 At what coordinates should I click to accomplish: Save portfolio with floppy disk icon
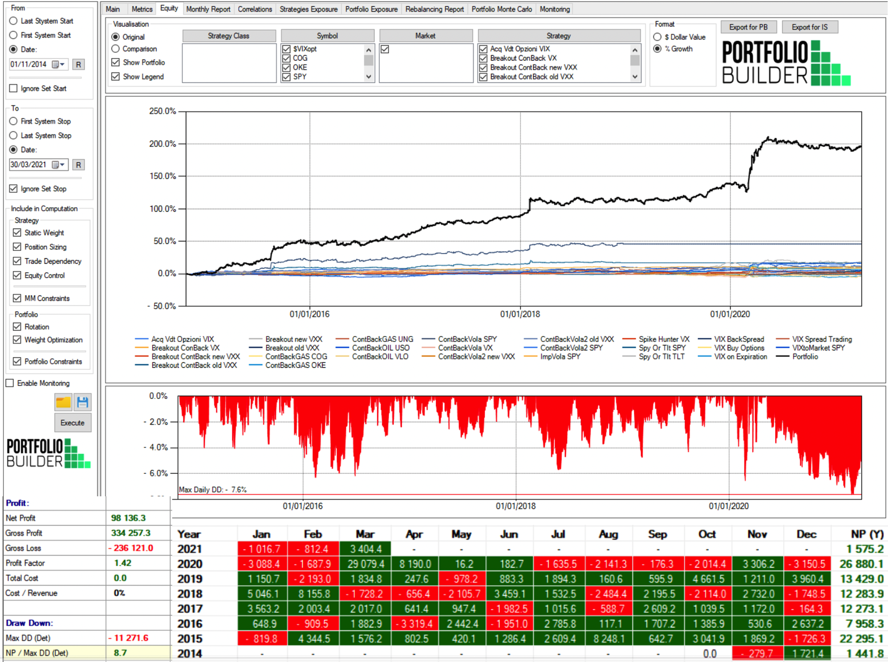(82, 402)
